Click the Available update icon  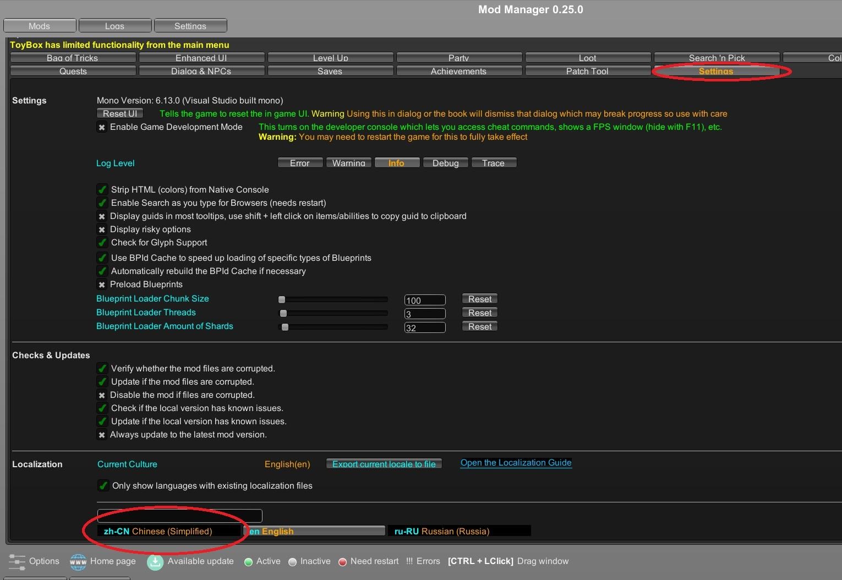coord(155,561)
